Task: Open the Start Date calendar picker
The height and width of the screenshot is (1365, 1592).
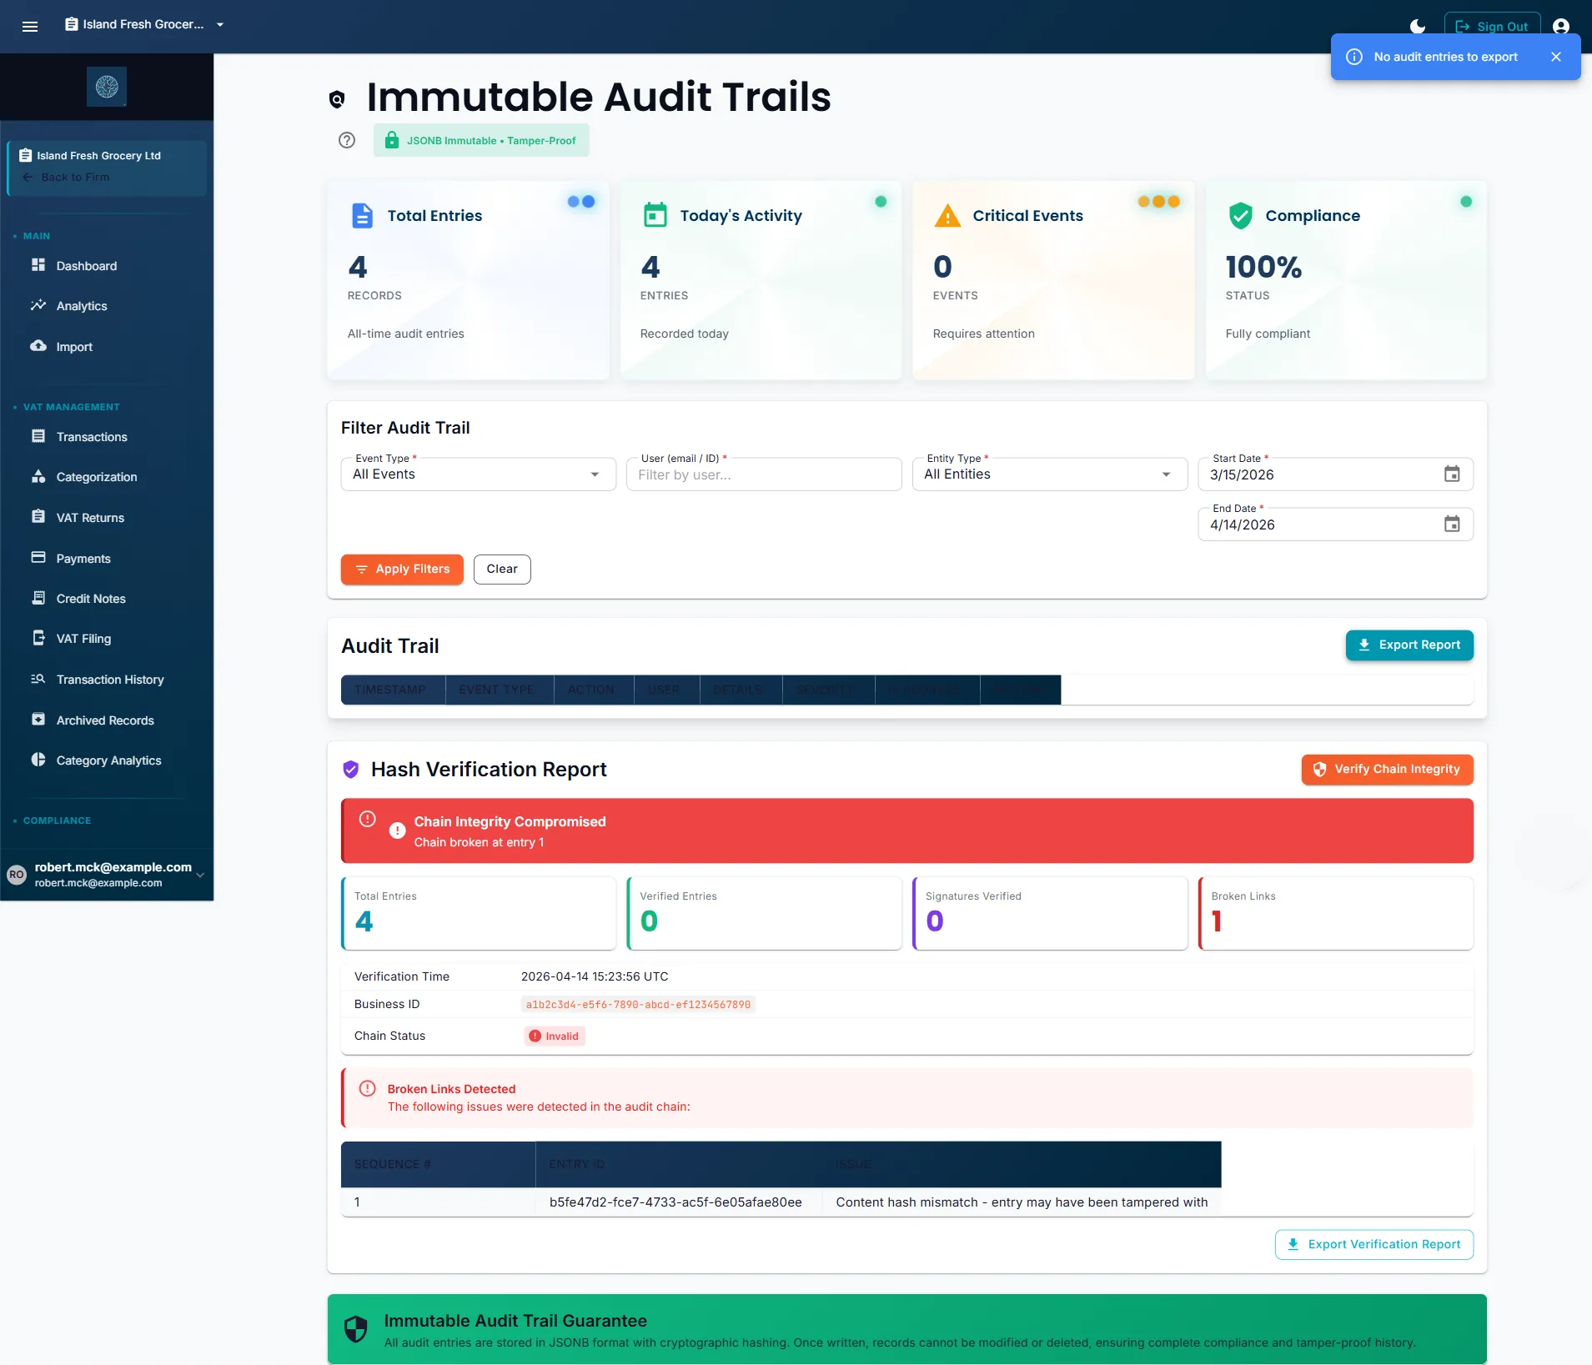Action: (1452, 474)
